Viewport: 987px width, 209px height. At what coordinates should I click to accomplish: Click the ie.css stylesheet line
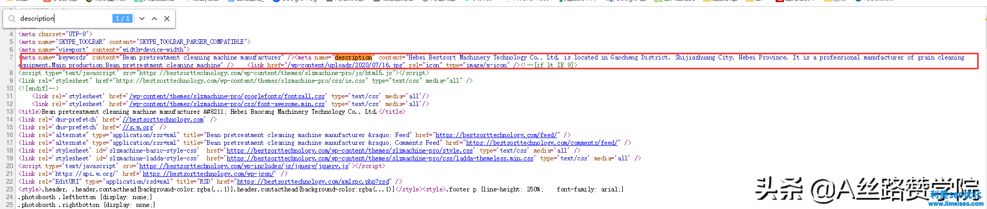coord(246,81)
